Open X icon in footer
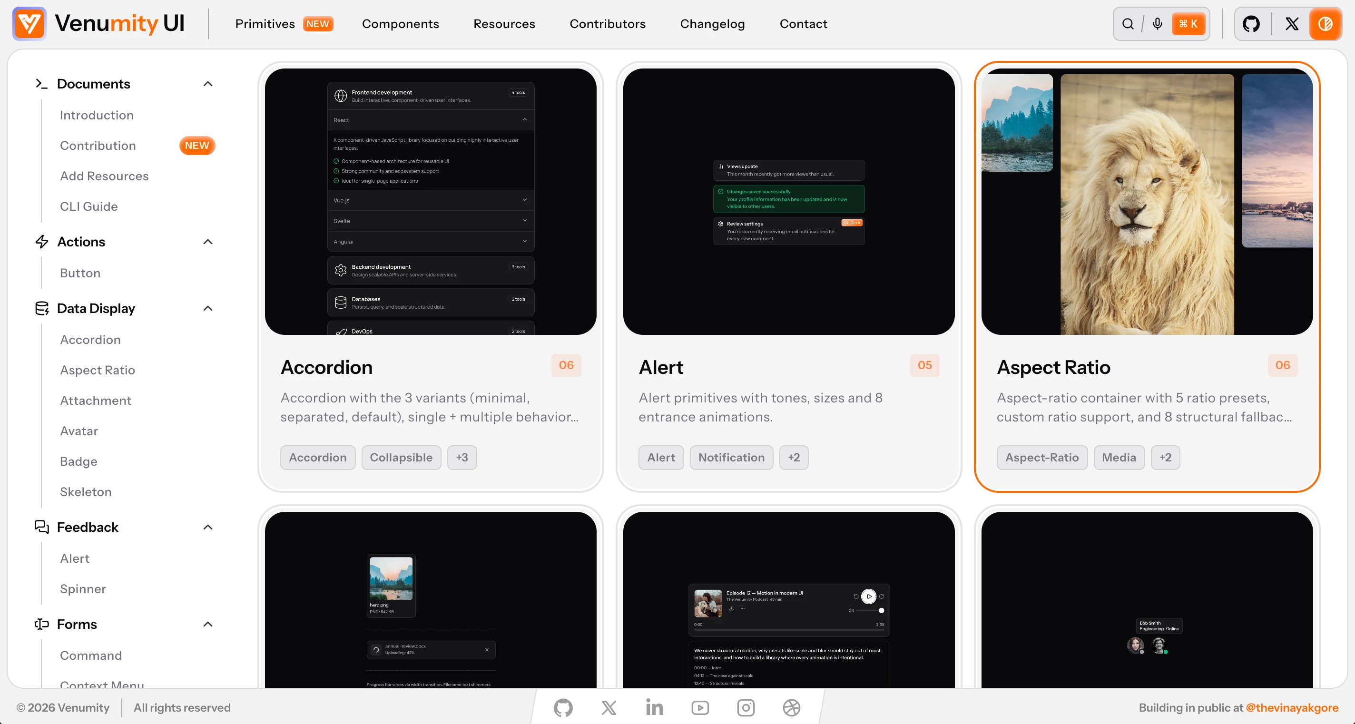 pyautogui.click(x=609, y=708)
